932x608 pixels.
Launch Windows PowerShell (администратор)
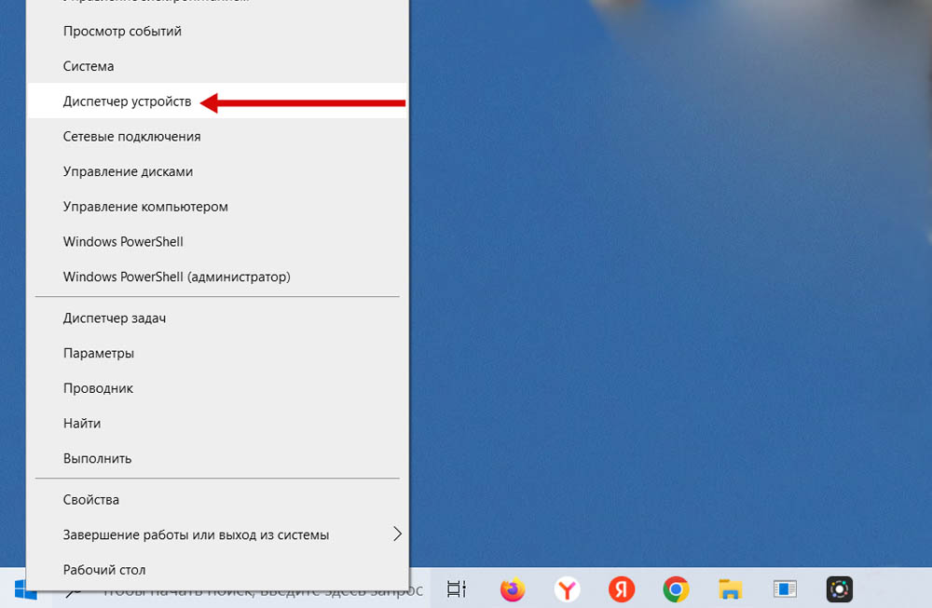coord(217,277)
